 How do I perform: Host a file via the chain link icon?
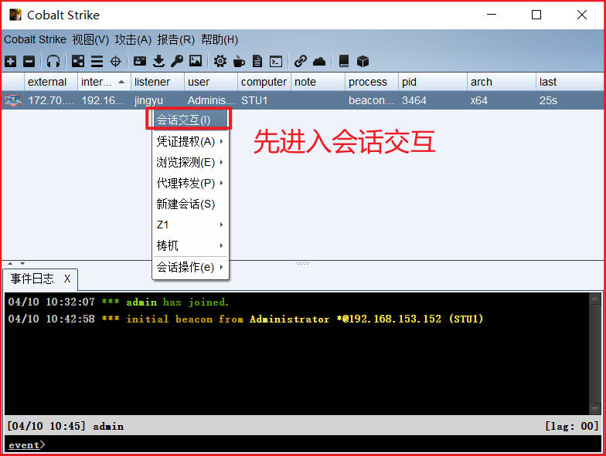pyautogui.click(x=300, y=61)
